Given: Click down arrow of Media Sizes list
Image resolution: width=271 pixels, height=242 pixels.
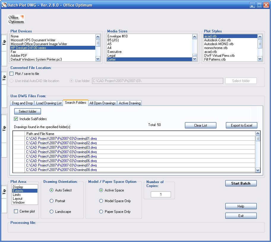Looking at the screenshot, I should point(195,59).
